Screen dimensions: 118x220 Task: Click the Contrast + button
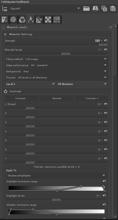(92, 98)
